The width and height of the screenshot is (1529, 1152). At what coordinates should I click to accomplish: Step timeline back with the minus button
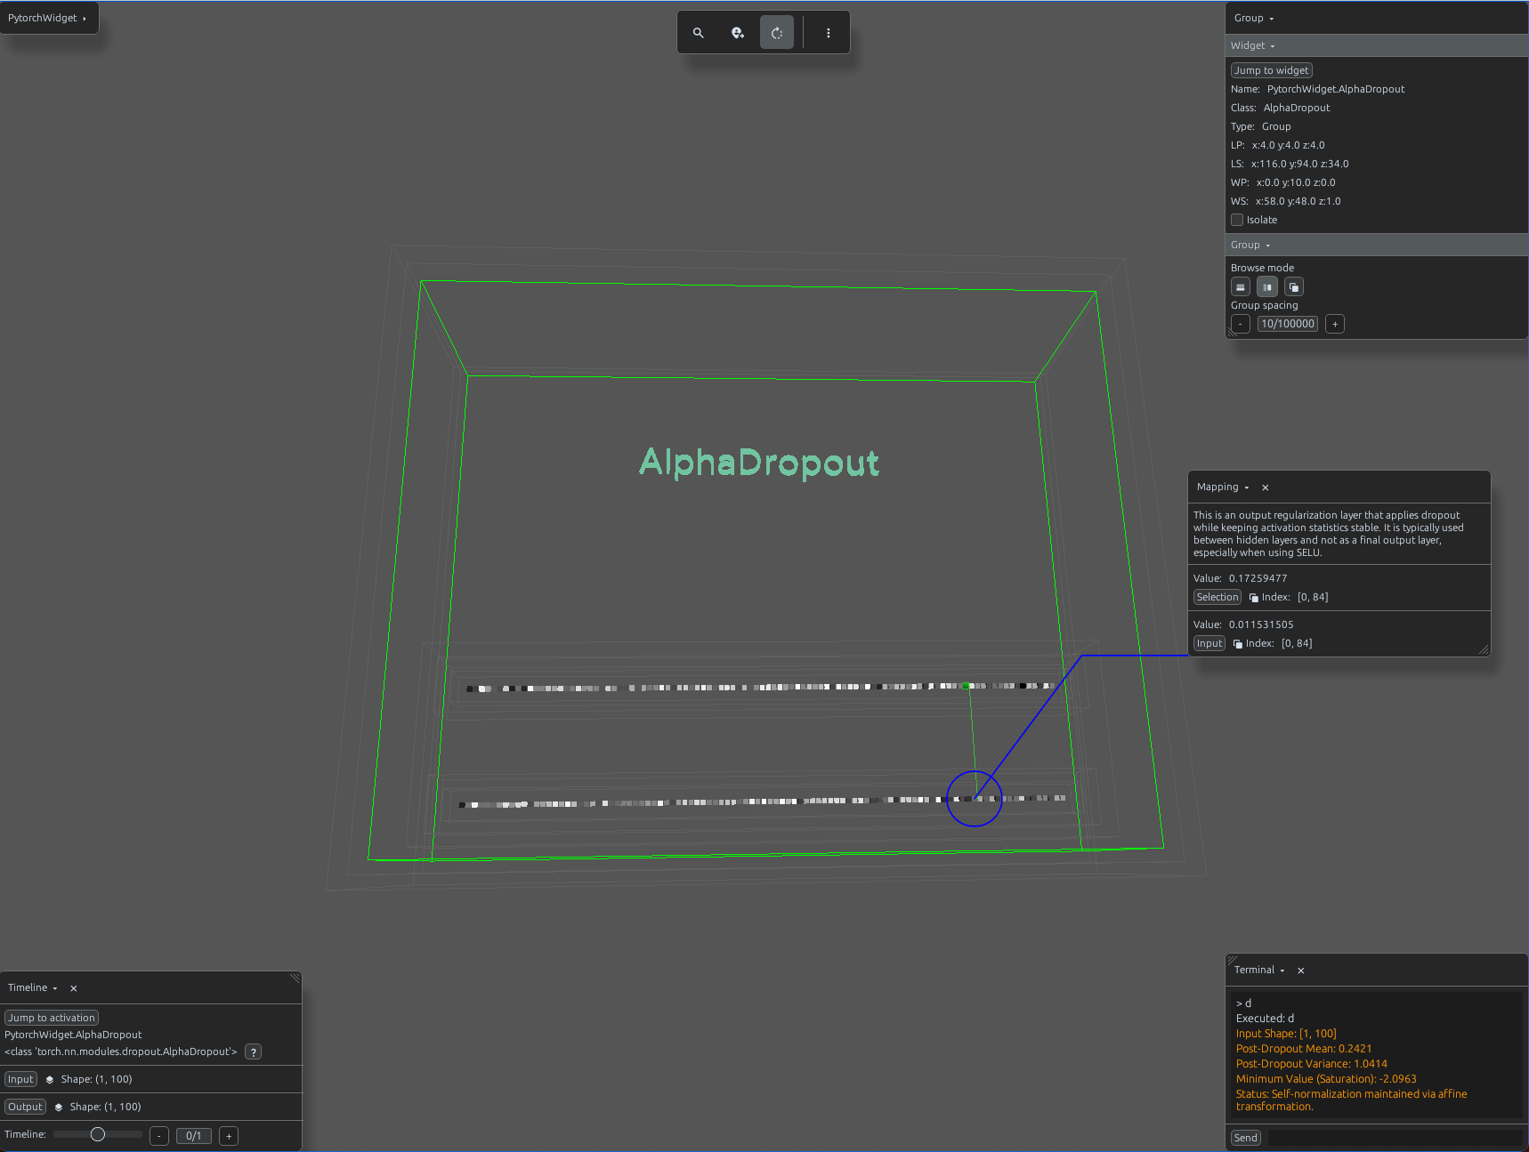pyautogui.click(x=159, y=1136)
